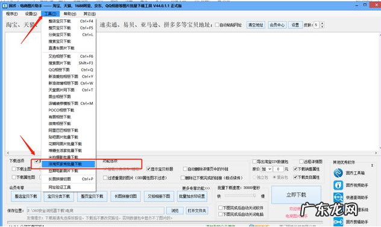This screenshot has width=381, height=227.
Task: Click the 设置 button beside 会员中心
Action: coord(295,25)
